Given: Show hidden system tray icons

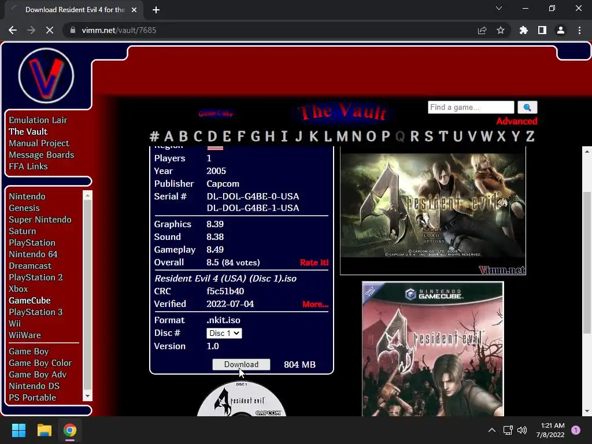Looking at the screenshot, I should pyautogui.click(x=491, y=430).
